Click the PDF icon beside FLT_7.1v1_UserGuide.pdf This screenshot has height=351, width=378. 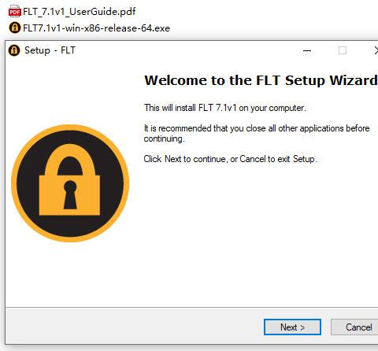click(x=14, y=11)
